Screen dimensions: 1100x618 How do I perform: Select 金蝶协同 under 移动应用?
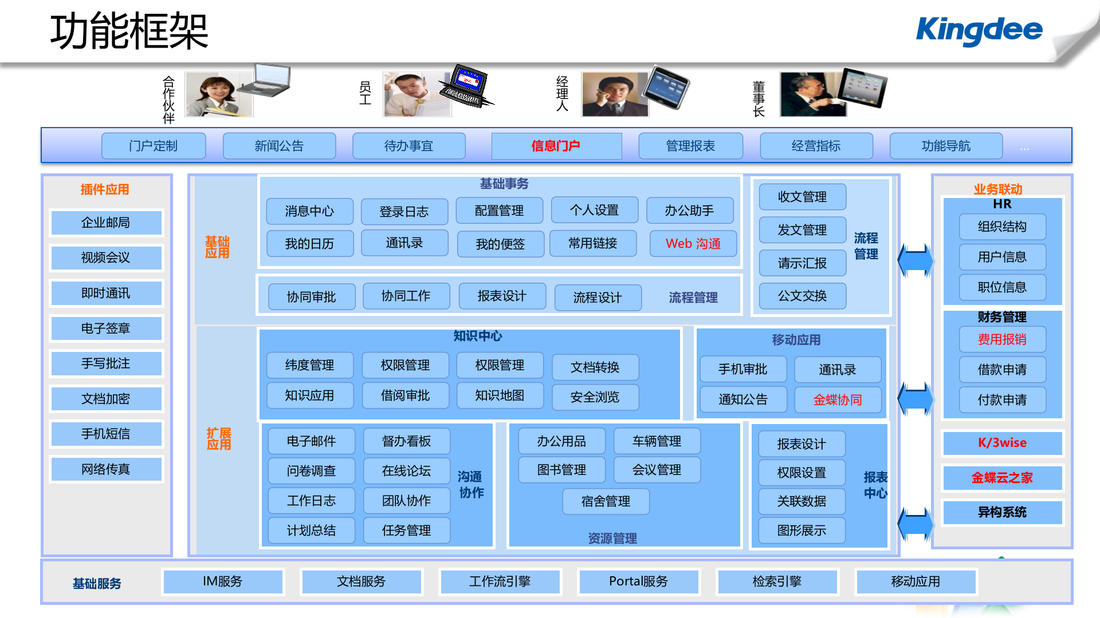point(838,399)
